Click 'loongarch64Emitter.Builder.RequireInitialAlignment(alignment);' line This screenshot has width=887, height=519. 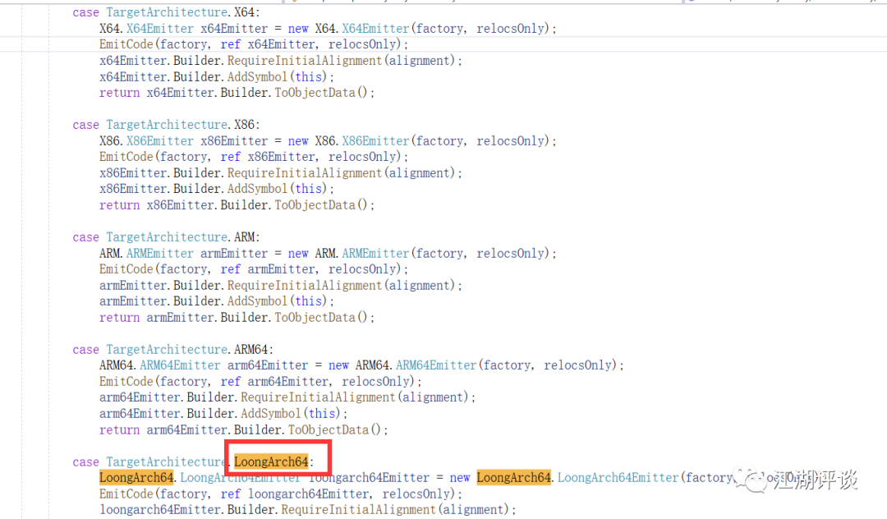coord(308,510)
